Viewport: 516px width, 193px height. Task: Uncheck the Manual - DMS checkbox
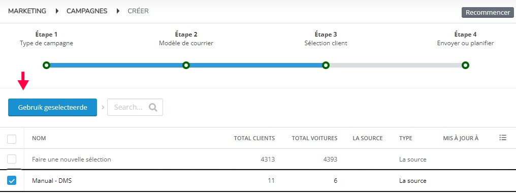coord(12,180)
